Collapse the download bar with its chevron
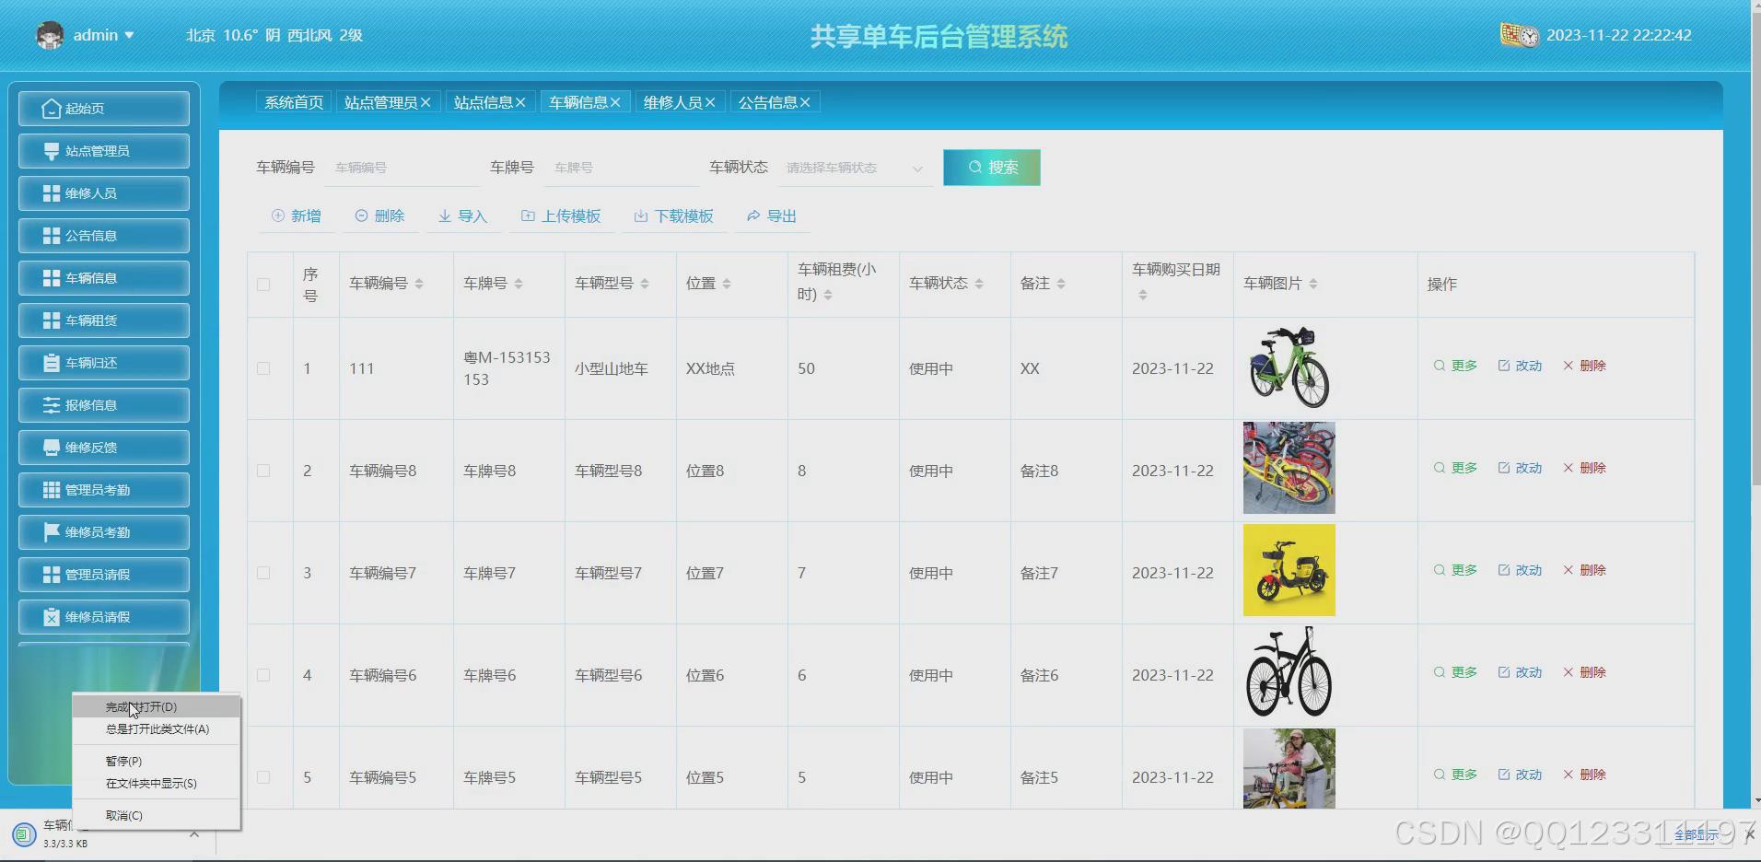The width and height of the screenshot is (1761, 862). click(x=193, y=833)
